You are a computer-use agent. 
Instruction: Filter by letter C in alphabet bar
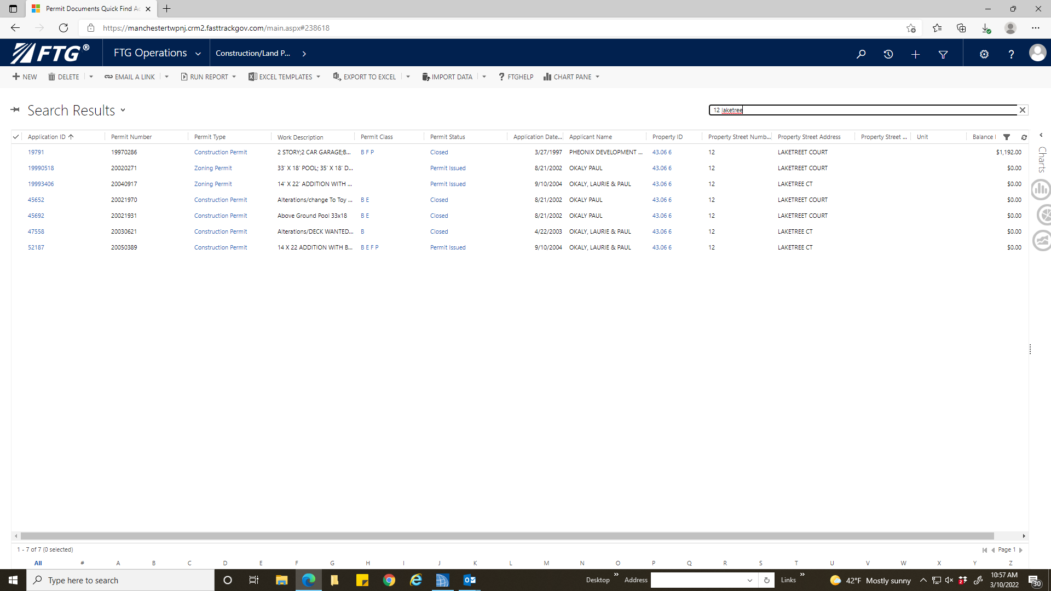click(189, 563)
